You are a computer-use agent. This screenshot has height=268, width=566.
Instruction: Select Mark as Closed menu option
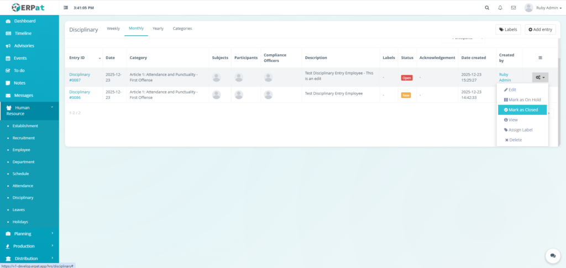coord(522,109)
